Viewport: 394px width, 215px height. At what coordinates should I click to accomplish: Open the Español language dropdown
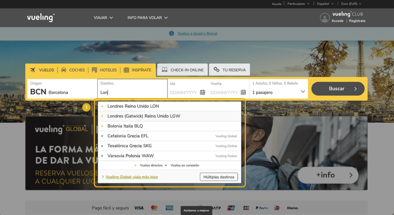point(325,4)
